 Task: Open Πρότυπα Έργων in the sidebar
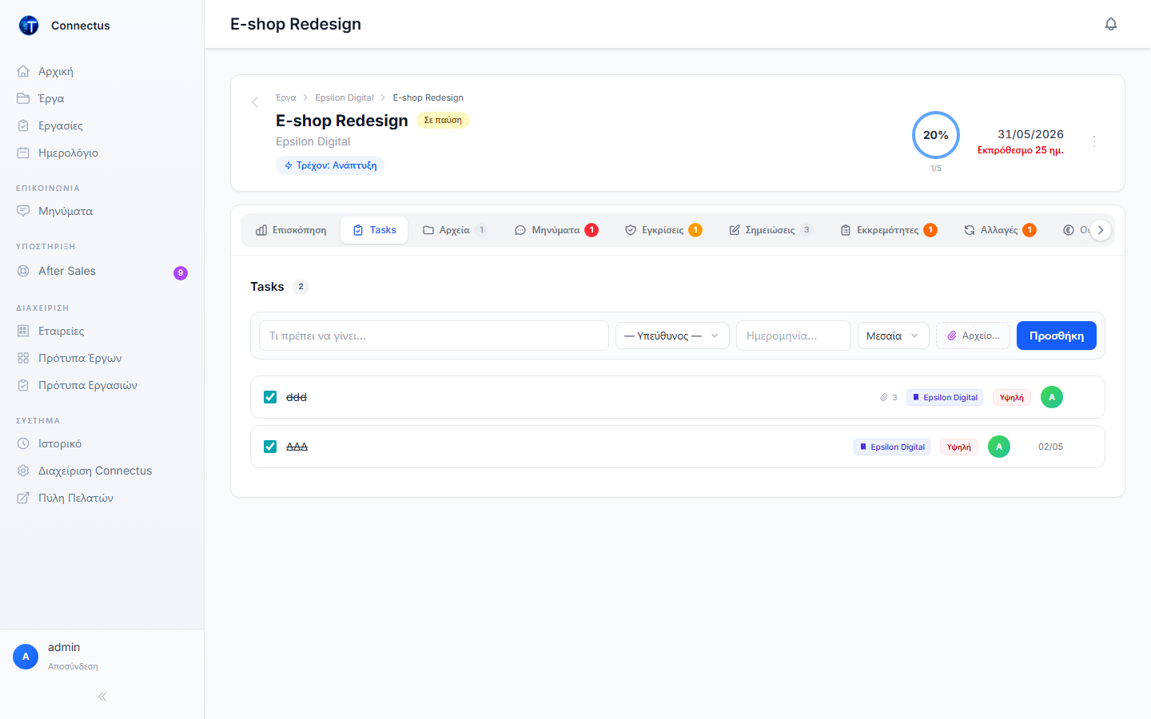102,358
